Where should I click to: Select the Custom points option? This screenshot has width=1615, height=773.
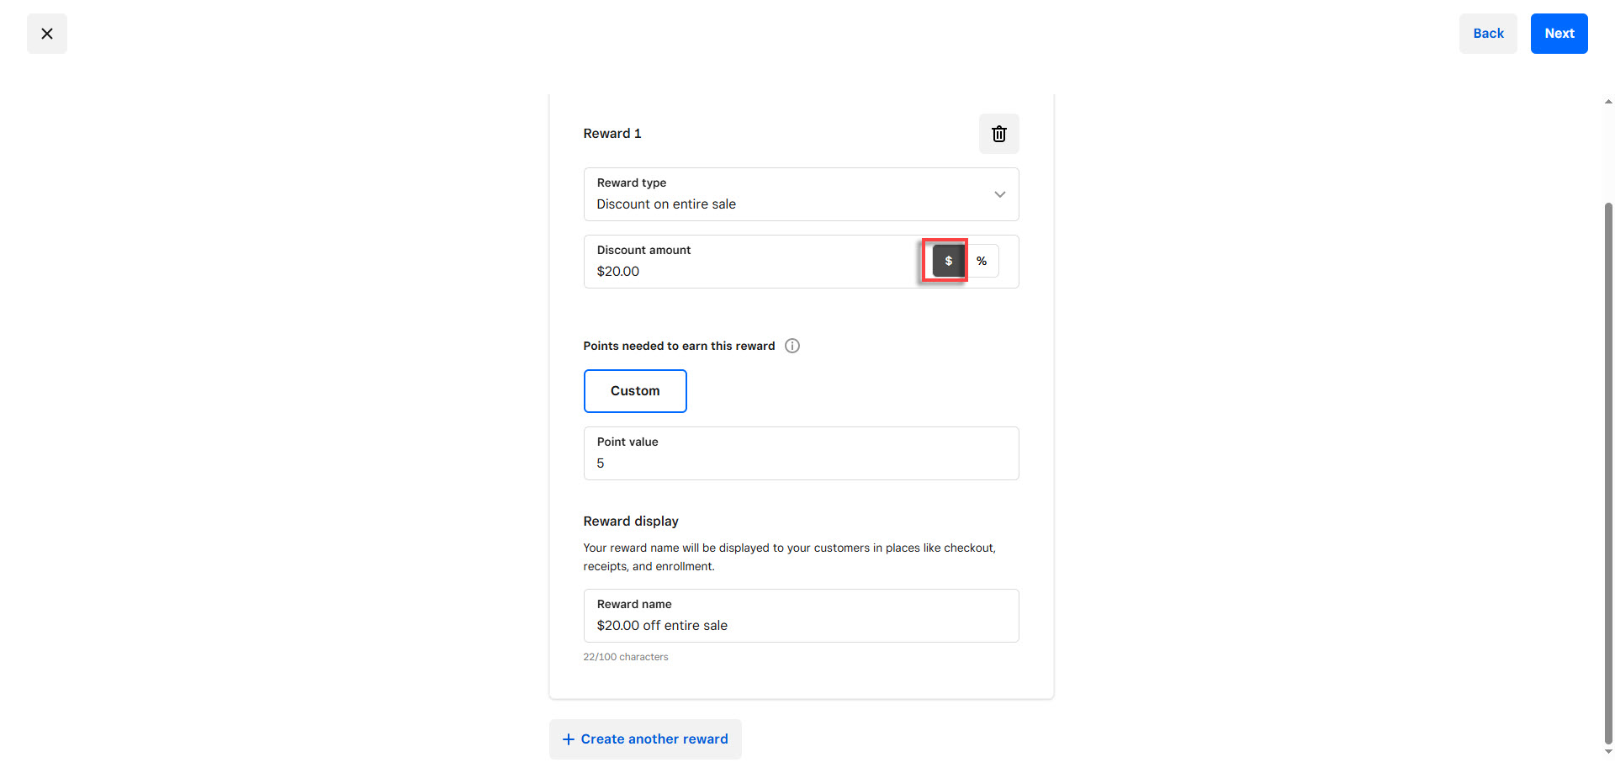point(635,391)
